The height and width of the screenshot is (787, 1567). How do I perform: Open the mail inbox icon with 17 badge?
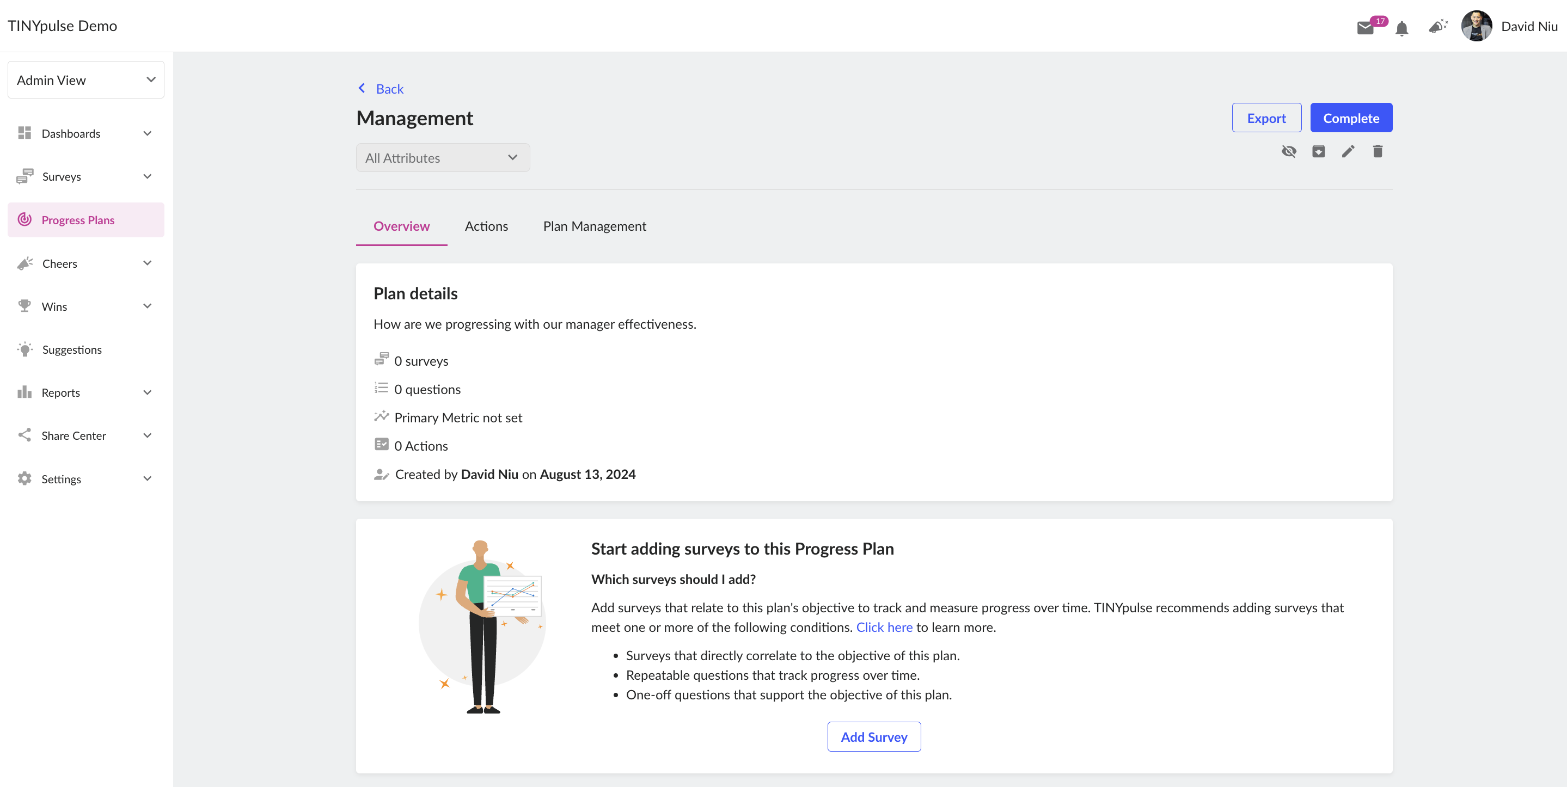pos(1366,28)
